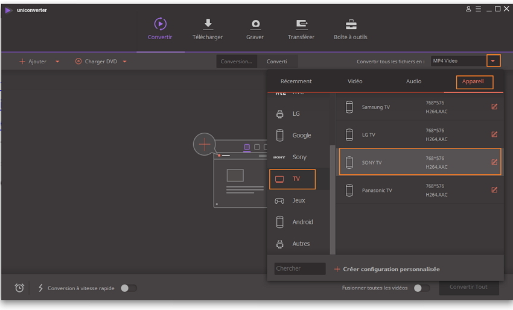Choose Autres device category
This screenshot has height=310, width=513.
pos(298,244)
